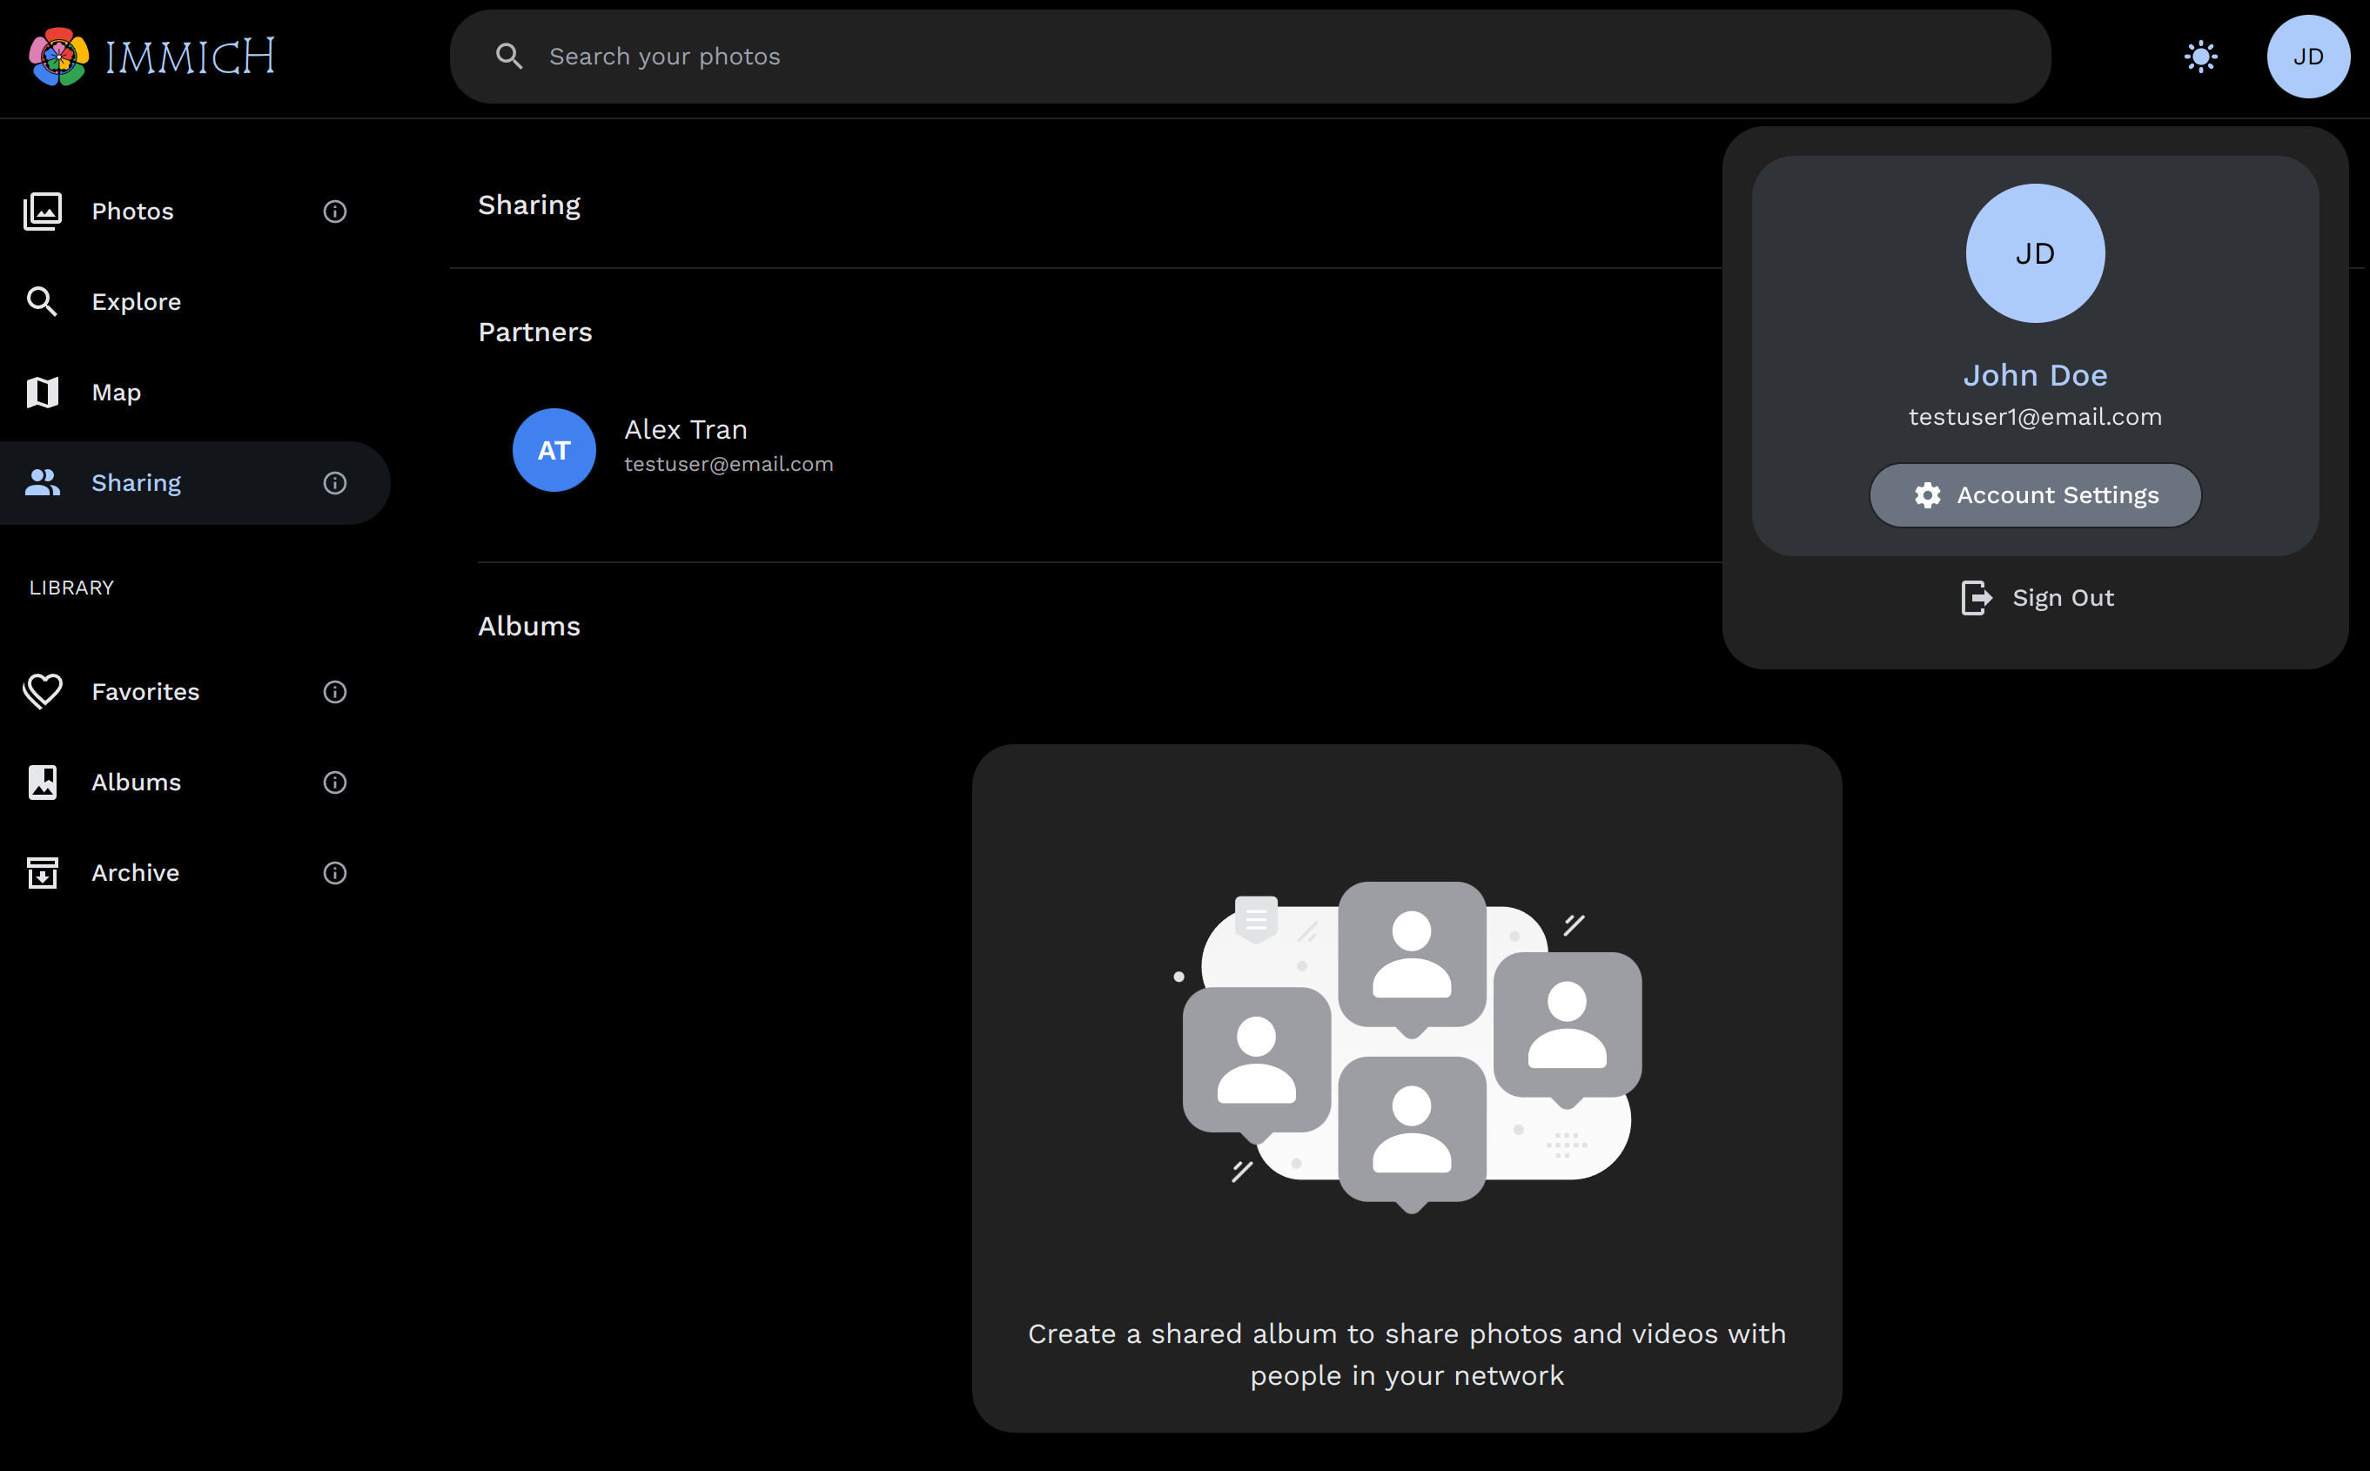Open the Archive box icon
This screenshot has height=1471, width=2370.
coord(43,873)
